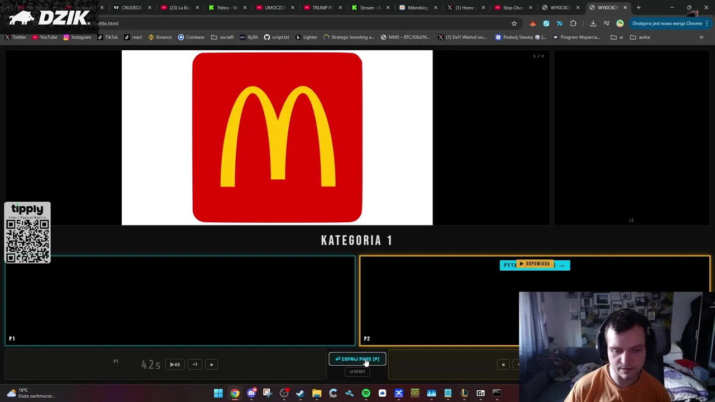This screenshot has height=402, width=715.
Task: Open the TikTok bookmark
Action: click(108, 37)
